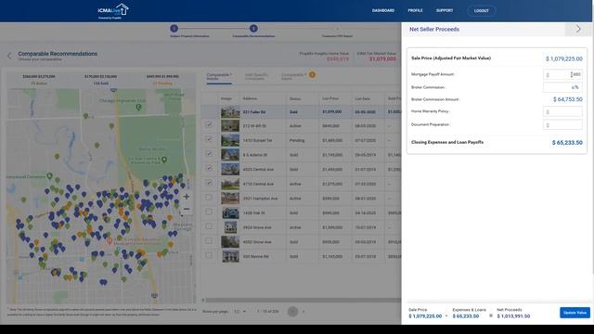594x334 pixels.
Task: Uncheck the $1,075,000 Central Ave row checkbox
Action: tap(209, 183)
